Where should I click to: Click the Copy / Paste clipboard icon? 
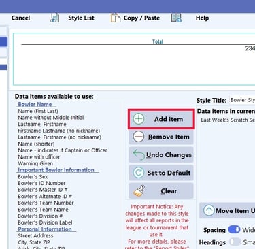pyautogui.click(x=116, y=18)
